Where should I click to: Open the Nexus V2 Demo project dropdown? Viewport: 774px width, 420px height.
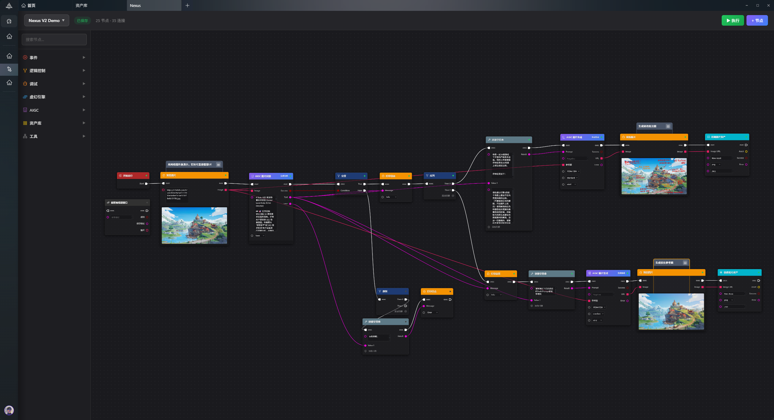coord(47,21)
